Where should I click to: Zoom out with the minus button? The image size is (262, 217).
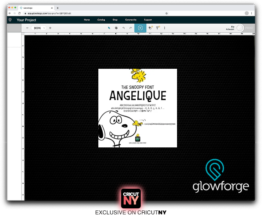[27, 28]
